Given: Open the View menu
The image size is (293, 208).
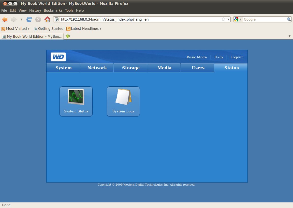Looking at the screenshot, I should click(x=22, y=10).
